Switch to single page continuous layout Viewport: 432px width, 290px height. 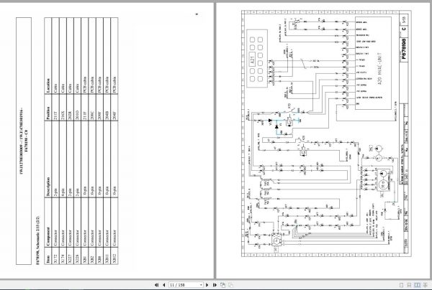(409, 285)
